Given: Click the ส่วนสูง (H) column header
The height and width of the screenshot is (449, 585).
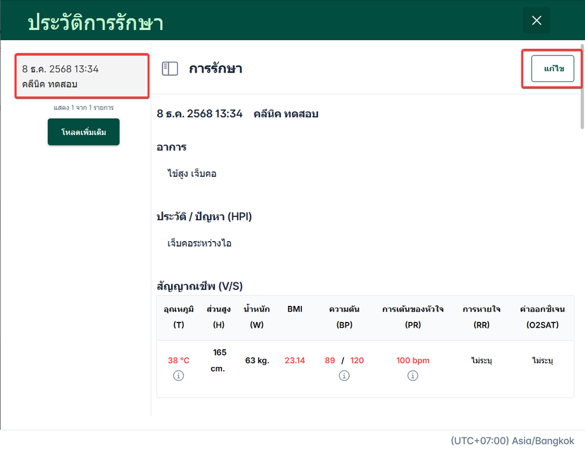Looking at the screenshot, I should (219, 317).
